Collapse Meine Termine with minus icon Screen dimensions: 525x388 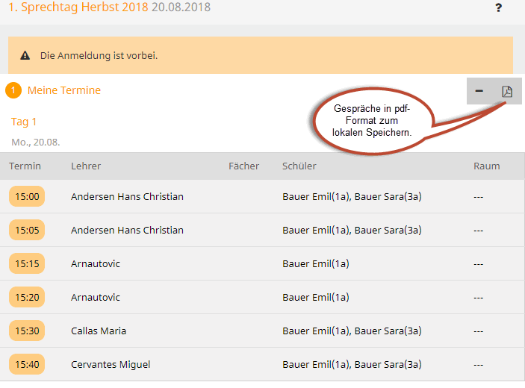pyautogui.click(x=479, y=91)
